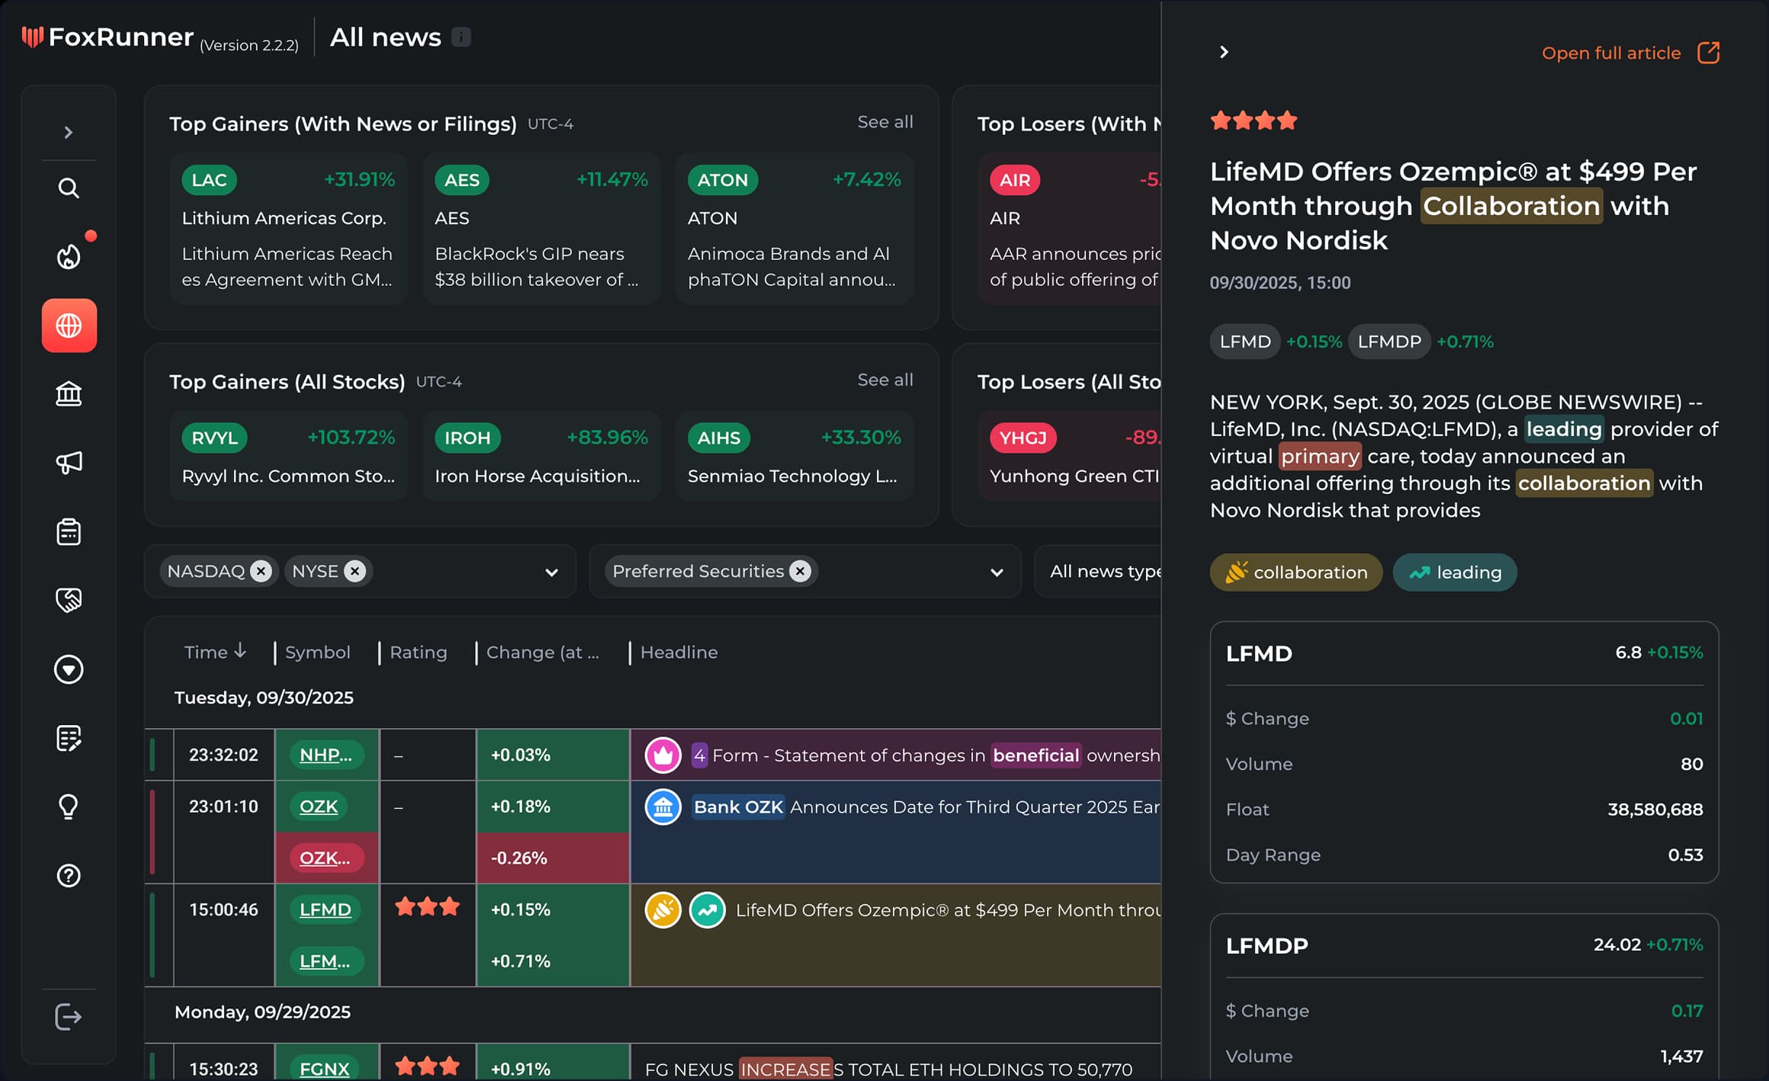Open the LFMD ticker link in news table
The image size is (1769, 1081).
click(x=325, y=909)
